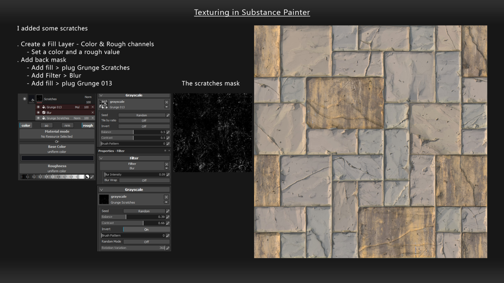
Task: Click the pencil icon beside Balance 0.5
Action: 168,132
